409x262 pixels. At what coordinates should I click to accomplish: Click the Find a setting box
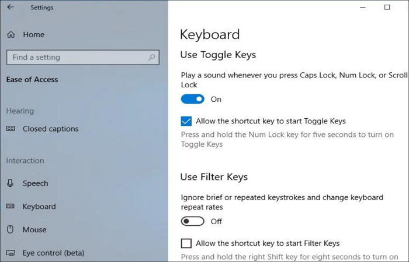pyautogui.click(x=76, y=57)
